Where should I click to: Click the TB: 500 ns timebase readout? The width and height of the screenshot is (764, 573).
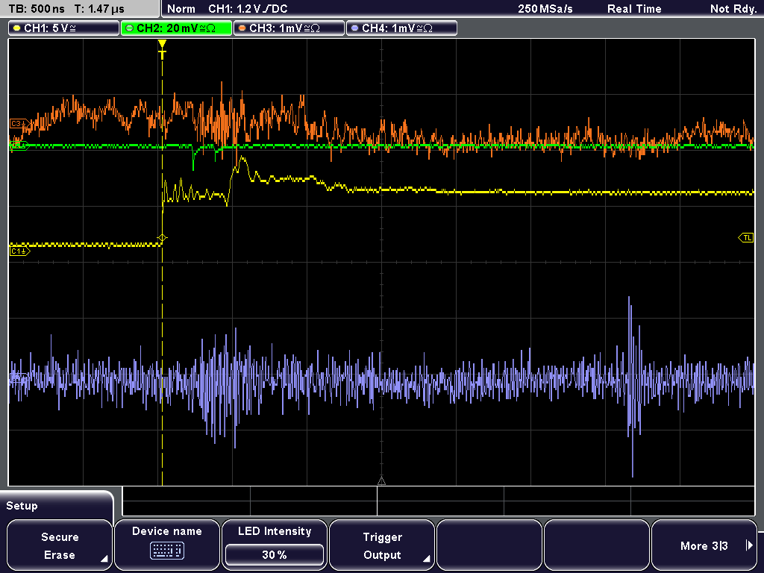pyautogui.click(x=37, y=9)
